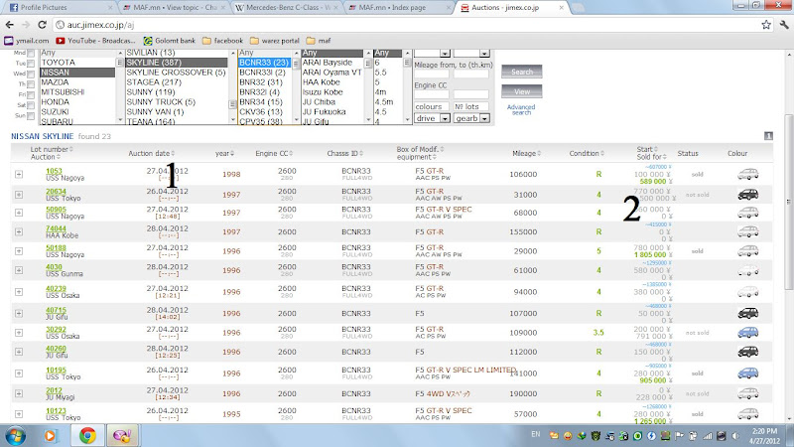Screen dimensions: 794x447
Task: Tick the Fri day checkbox
Action: (31, 95)
